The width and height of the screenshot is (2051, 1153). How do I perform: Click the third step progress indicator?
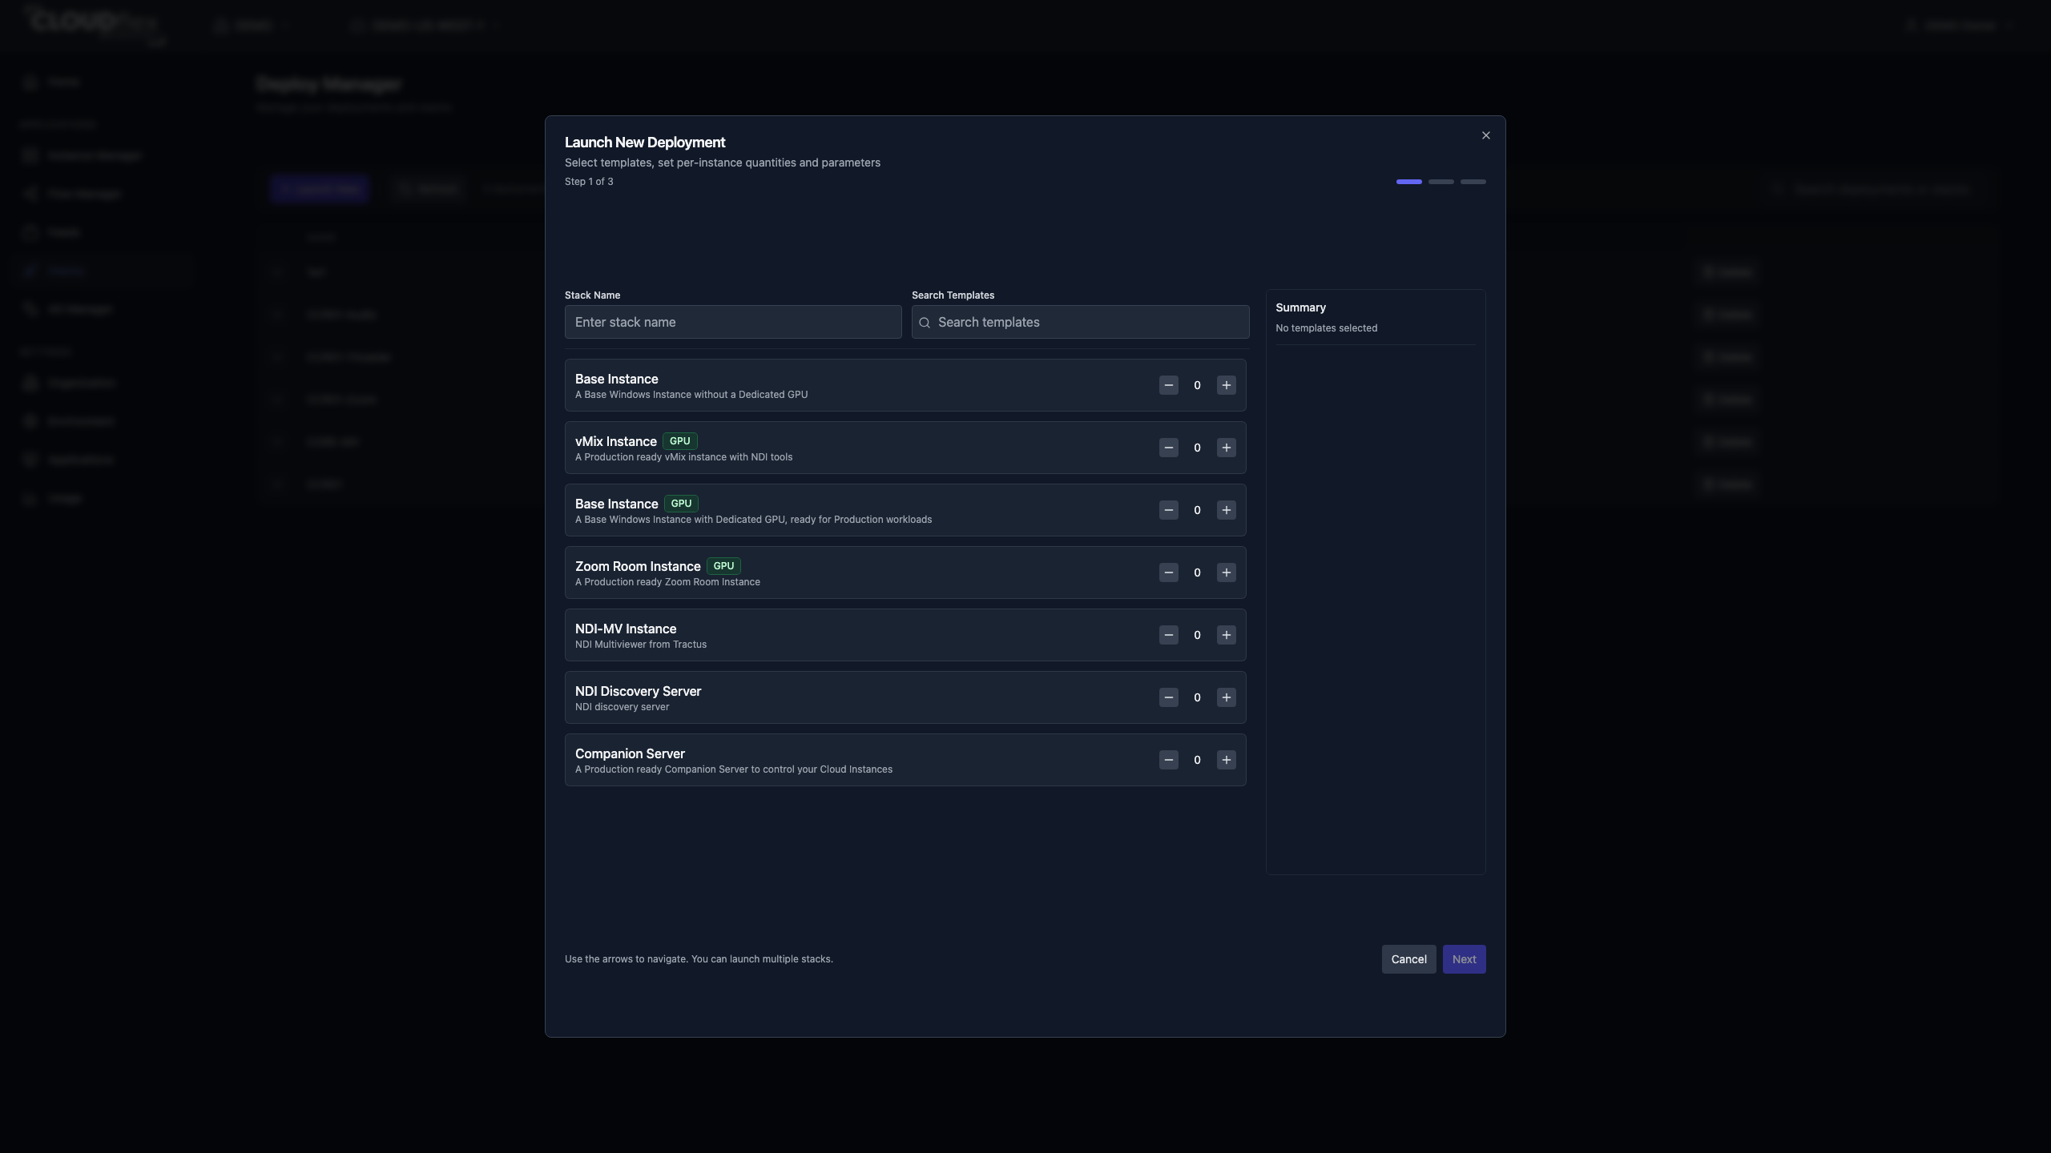click(x=1473, y=182)
